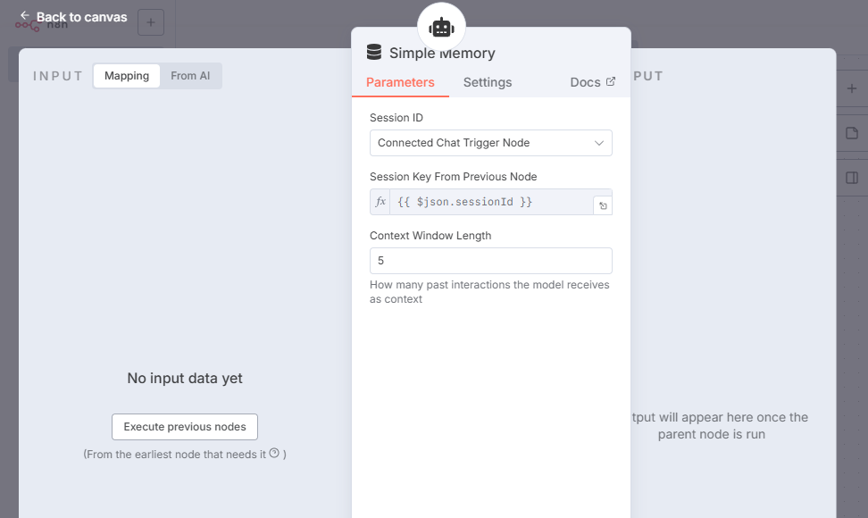
Task: Click the Simple Memory database icon
Action: pos(374,53)
